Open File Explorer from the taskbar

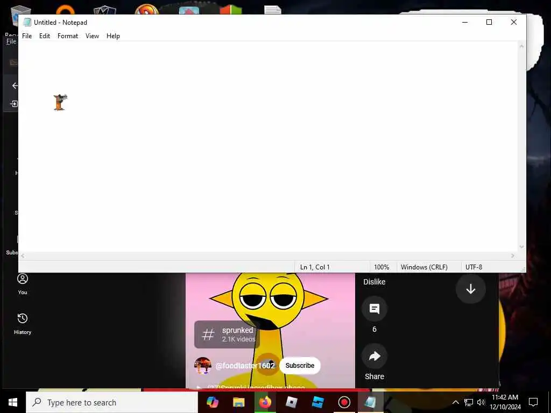(238, 402)
